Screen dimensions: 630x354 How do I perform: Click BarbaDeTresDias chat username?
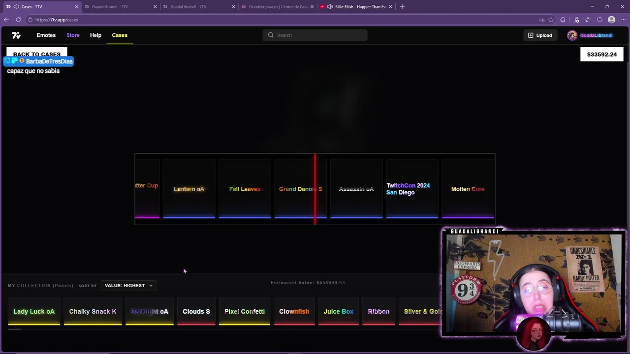(49, 61)
